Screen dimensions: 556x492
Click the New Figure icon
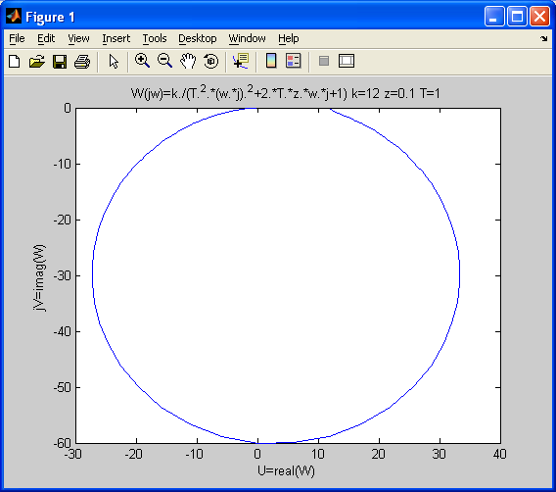click(14, 61)
